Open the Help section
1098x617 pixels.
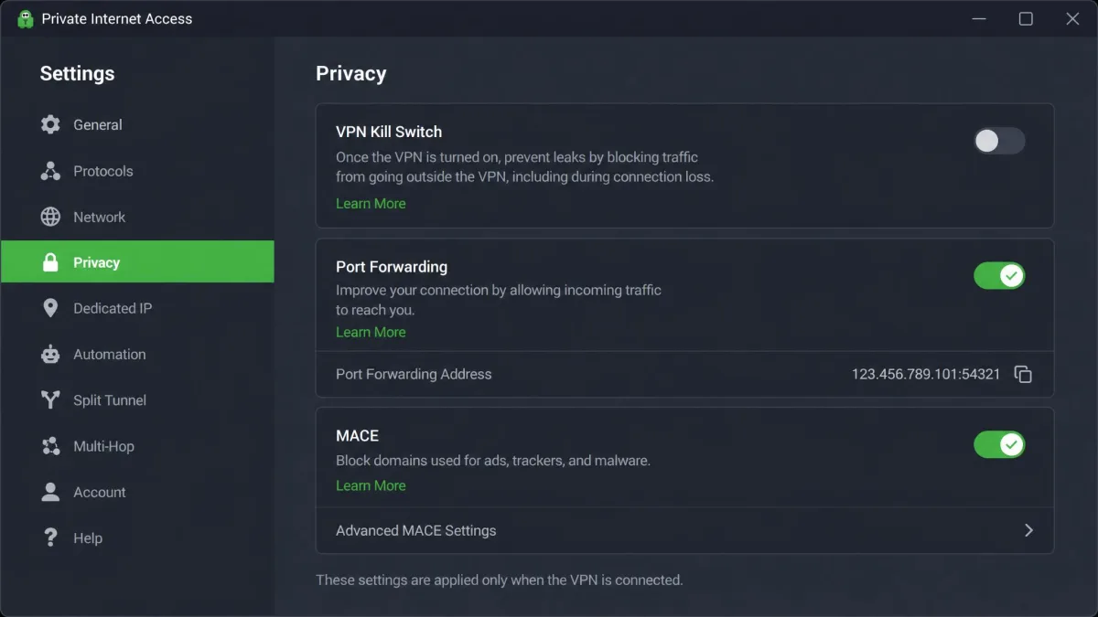[137, 537]
